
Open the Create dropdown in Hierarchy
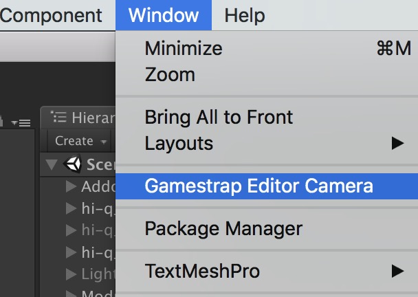coord(80,141)
